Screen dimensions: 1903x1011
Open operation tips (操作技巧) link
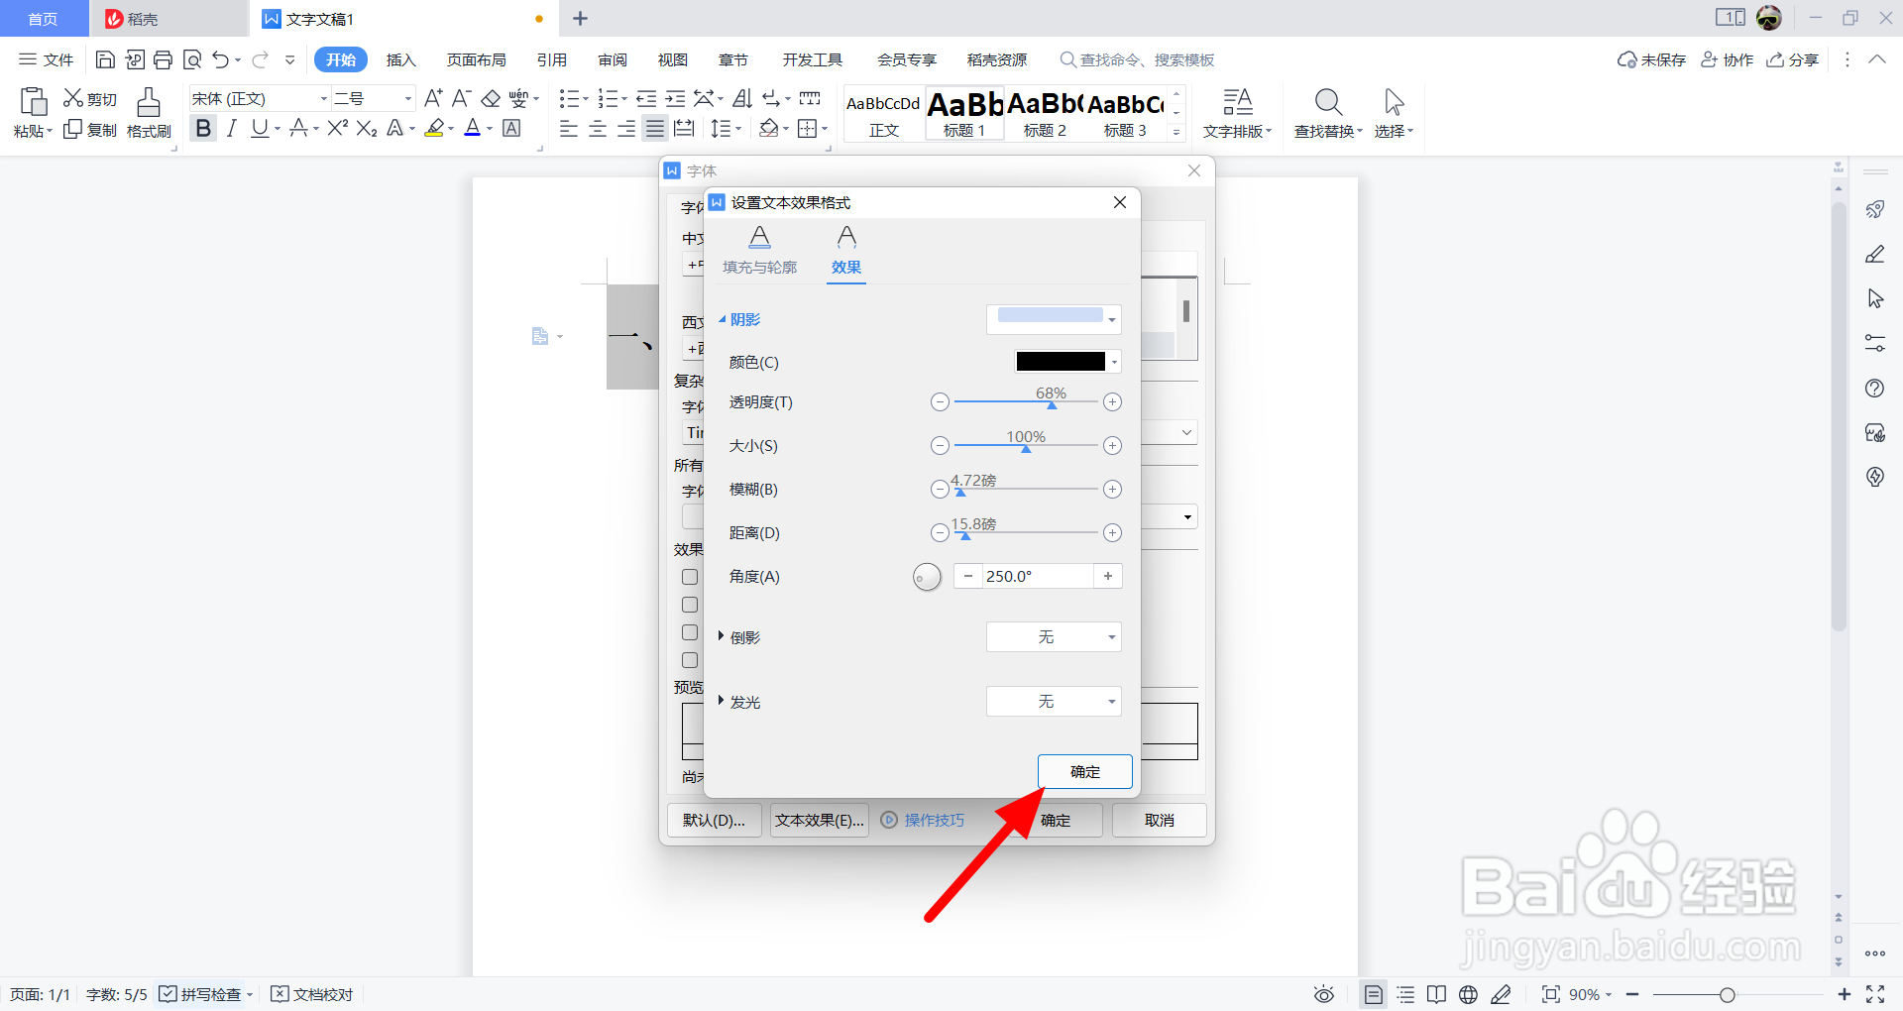click(923, 820)
